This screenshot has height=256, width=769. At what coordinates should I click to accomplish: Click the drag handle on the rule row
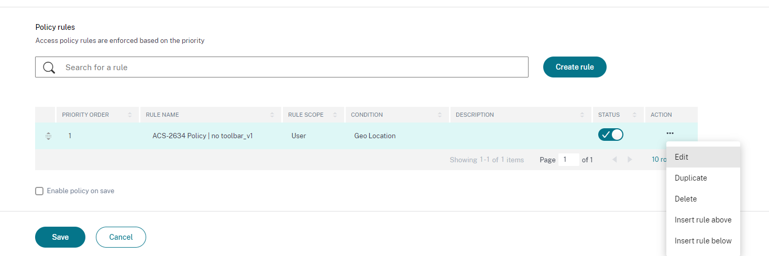point(48,136)
